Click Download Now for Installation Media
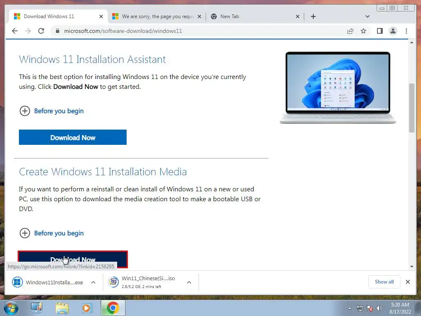This screenshot has width=421, height=316. pos(73,260)
